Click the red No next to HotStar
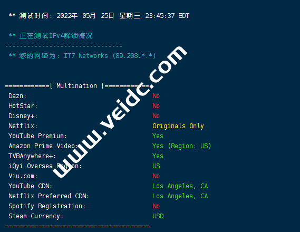The width and height of the screenshot is (300, 232). tap(156, 106)
